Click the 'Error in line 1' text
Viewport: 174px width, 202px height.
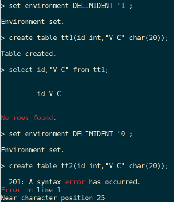(x=31, y=190)
